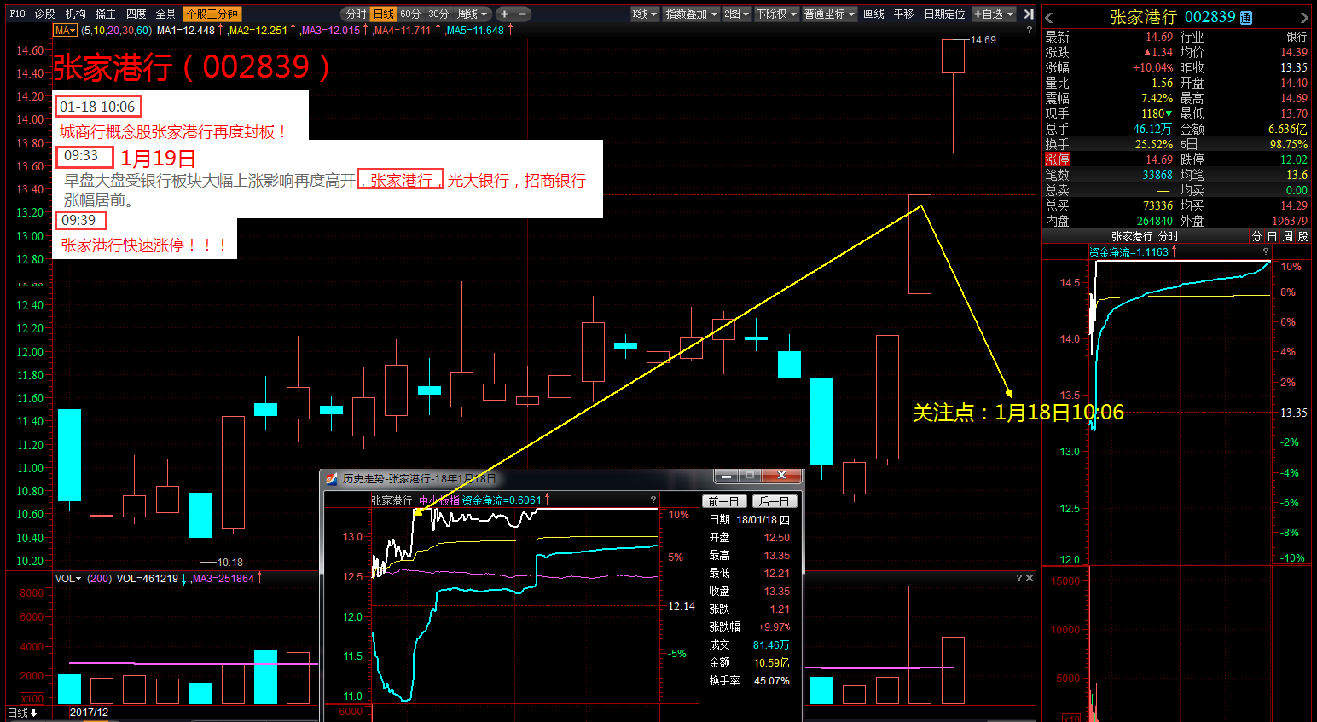Go to previous stock arrow
Screen dimensions: 1317x722
click(1049, 17)
